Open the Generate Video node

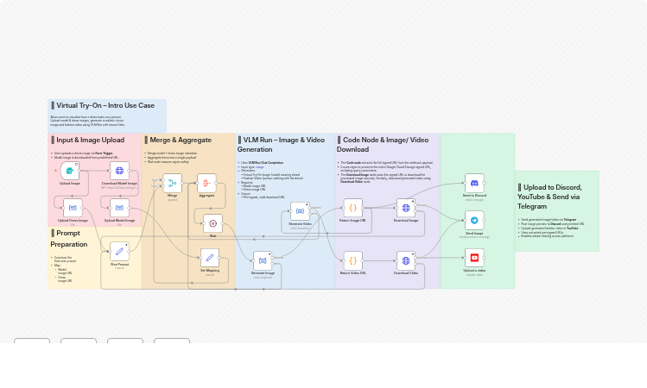pyautogui.click(x=300, y=210)
